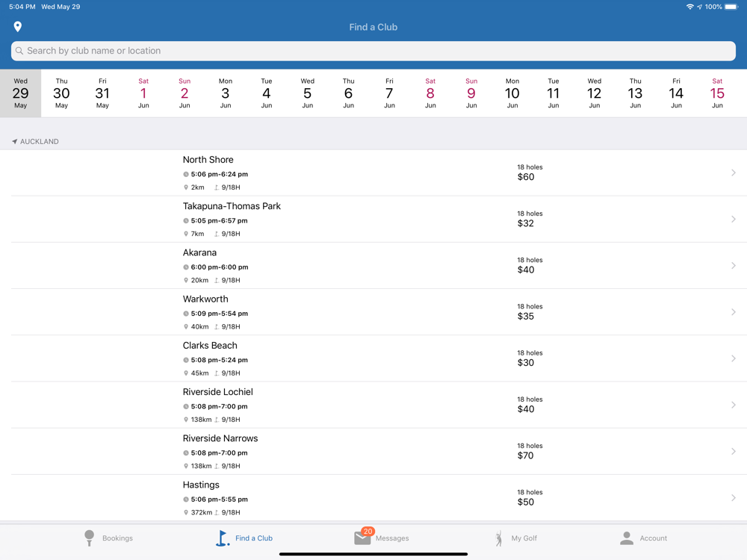Select date Wed 29 May
This screenshot has width=747, height=560.
[x=20, y=93]
